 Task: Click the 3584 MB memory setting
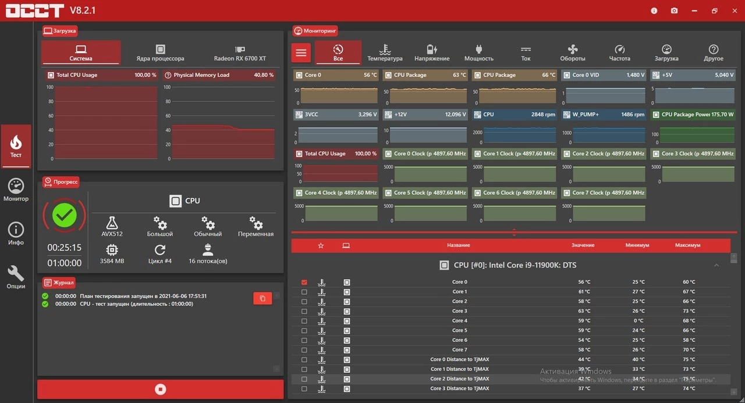pyautogui.click(x=112, y=254)
